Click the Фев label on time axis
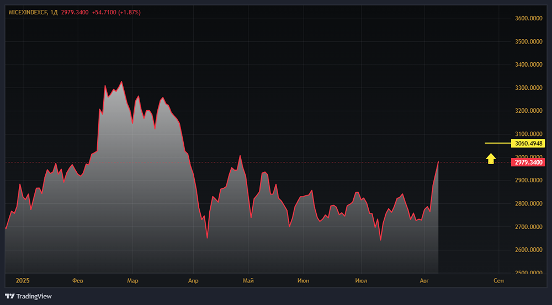 (x=78, y=280)
